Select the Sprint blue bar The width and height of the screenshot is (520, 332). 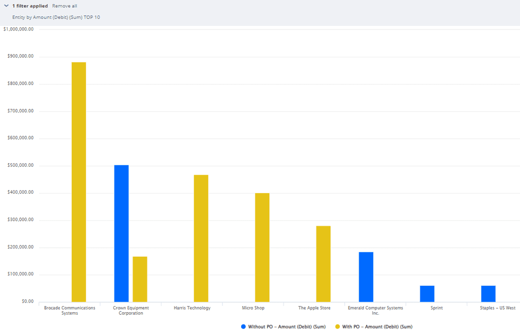pyautogui.click(x=427, y=294)
